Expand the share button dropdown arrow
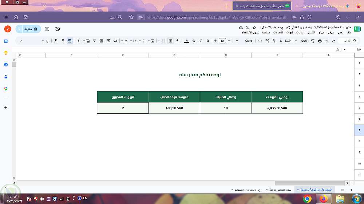Image resolution: width=364 pixels, height=204 pixels. [x=19, y=29]
